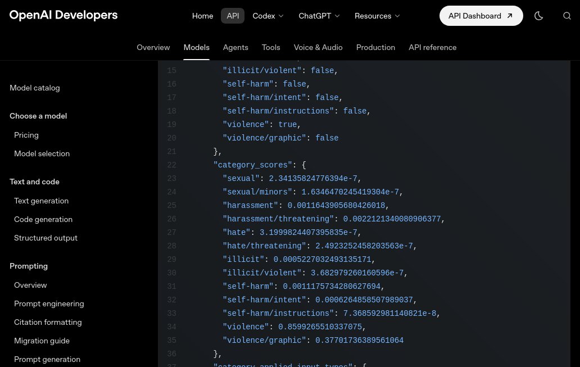This screenshot has width=580, height=367.
Task: Open search with the magnifier icon
Action: 567,16
